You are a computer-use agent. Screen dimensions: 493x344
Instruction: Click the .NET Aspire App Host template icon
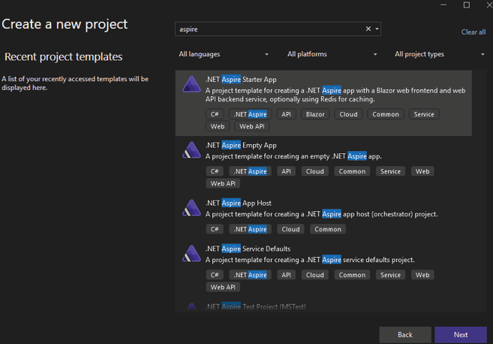click(x=191, y=208)
